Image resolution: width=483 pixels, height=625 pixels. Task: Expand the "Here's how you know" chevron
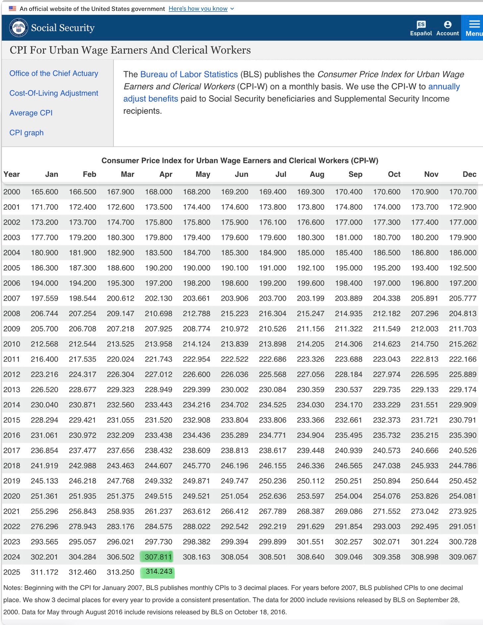click(232, 9)
